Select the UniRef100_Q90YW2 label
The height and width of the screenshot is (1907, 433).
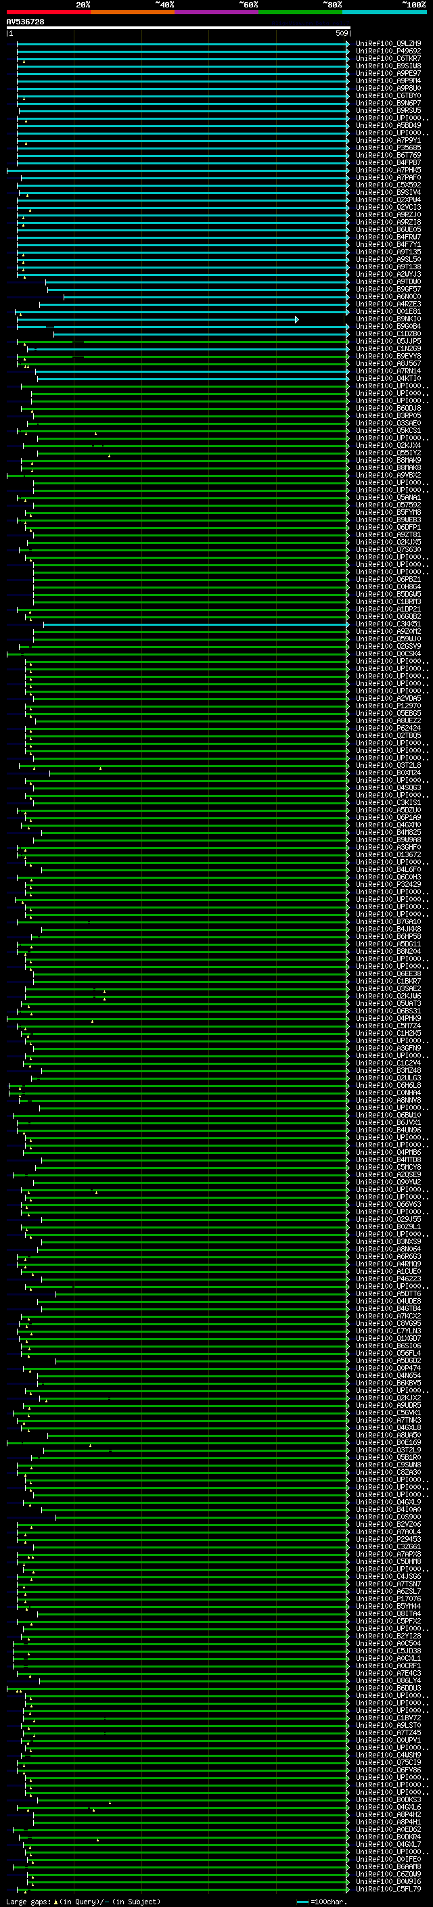click(x=388, y=1182)
